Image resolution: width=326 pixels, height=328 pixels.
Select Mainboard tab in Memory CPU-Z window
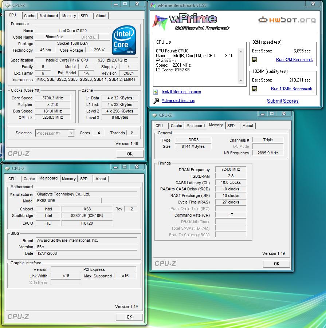point(196,126)
